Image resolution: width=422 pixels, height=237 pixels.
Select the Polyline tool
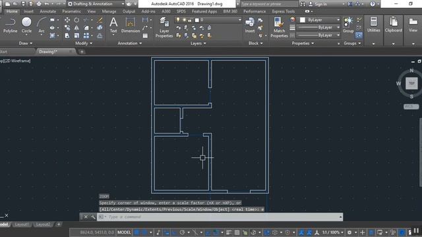pyautogui.click(x=10, y=25)
